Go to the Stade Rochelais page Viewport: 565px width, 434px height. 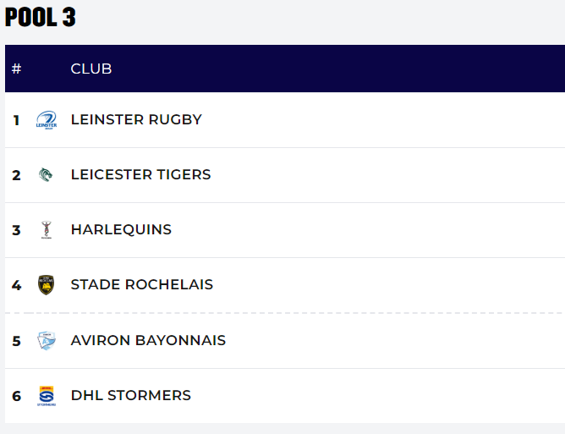141,284
